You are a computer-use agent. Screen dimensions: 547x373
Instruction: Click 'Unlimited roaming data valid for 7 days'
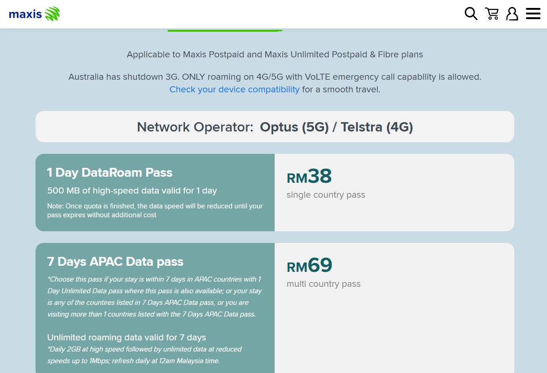tap(127, 338)
